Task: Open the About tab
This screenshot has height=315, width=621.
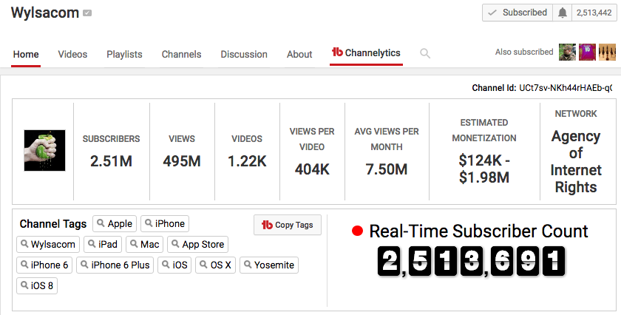Action: pyautogui.click(x=299, y=54)
